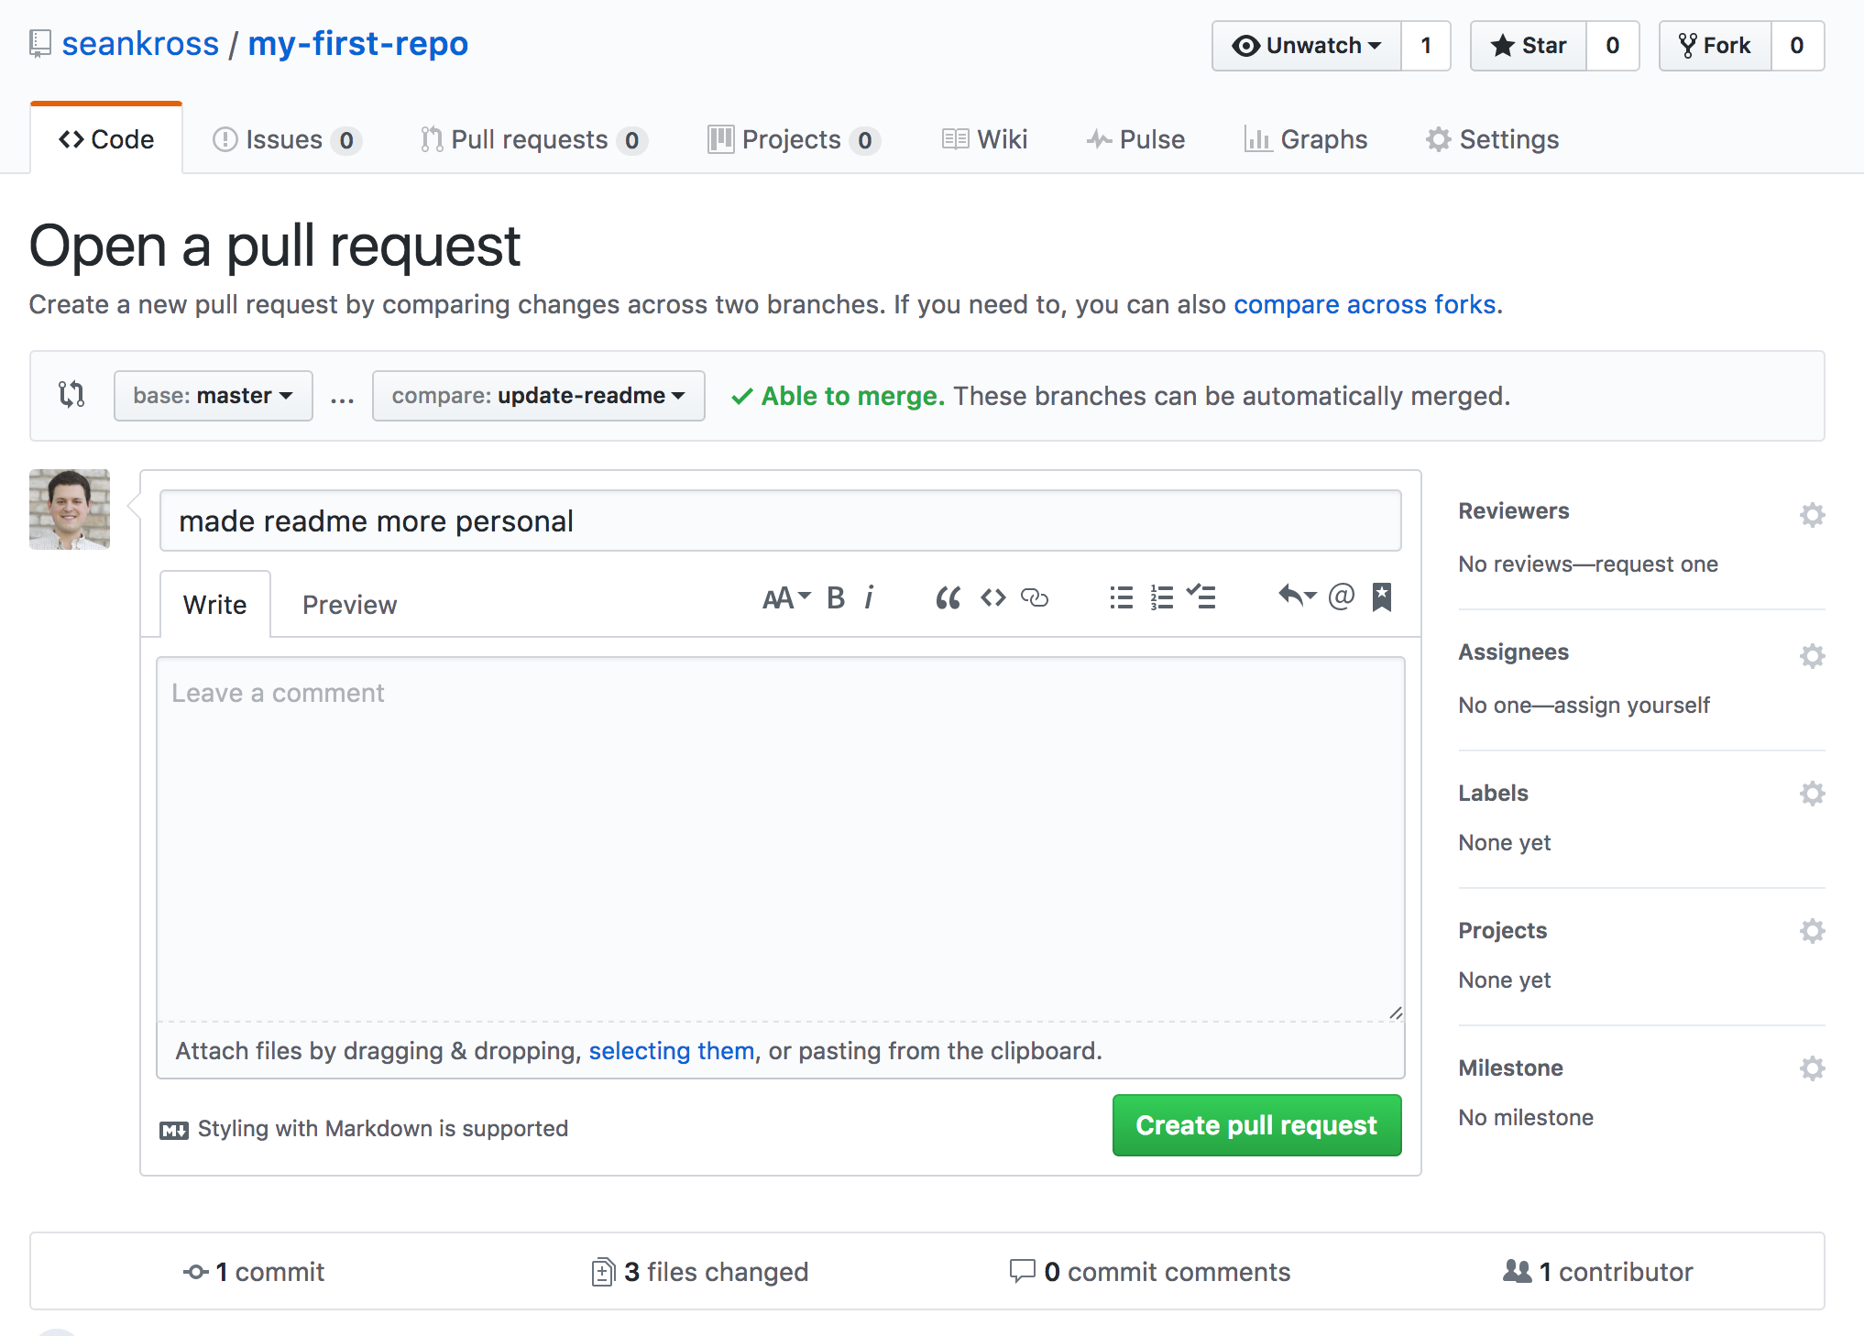Click the italic formatting icon
Viewport: 1864px width, 1336px height.
(x=869, y=598)
